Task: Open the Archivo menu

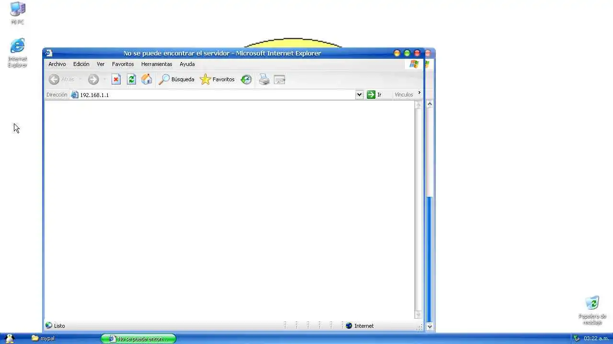Action: pos(57,64)
